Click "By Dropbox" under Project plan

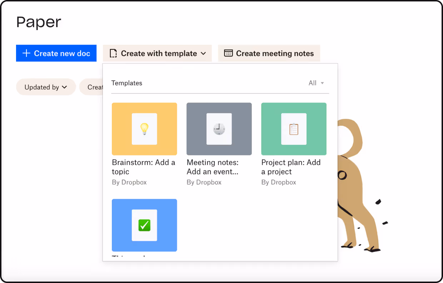click(x=279, y=182)
